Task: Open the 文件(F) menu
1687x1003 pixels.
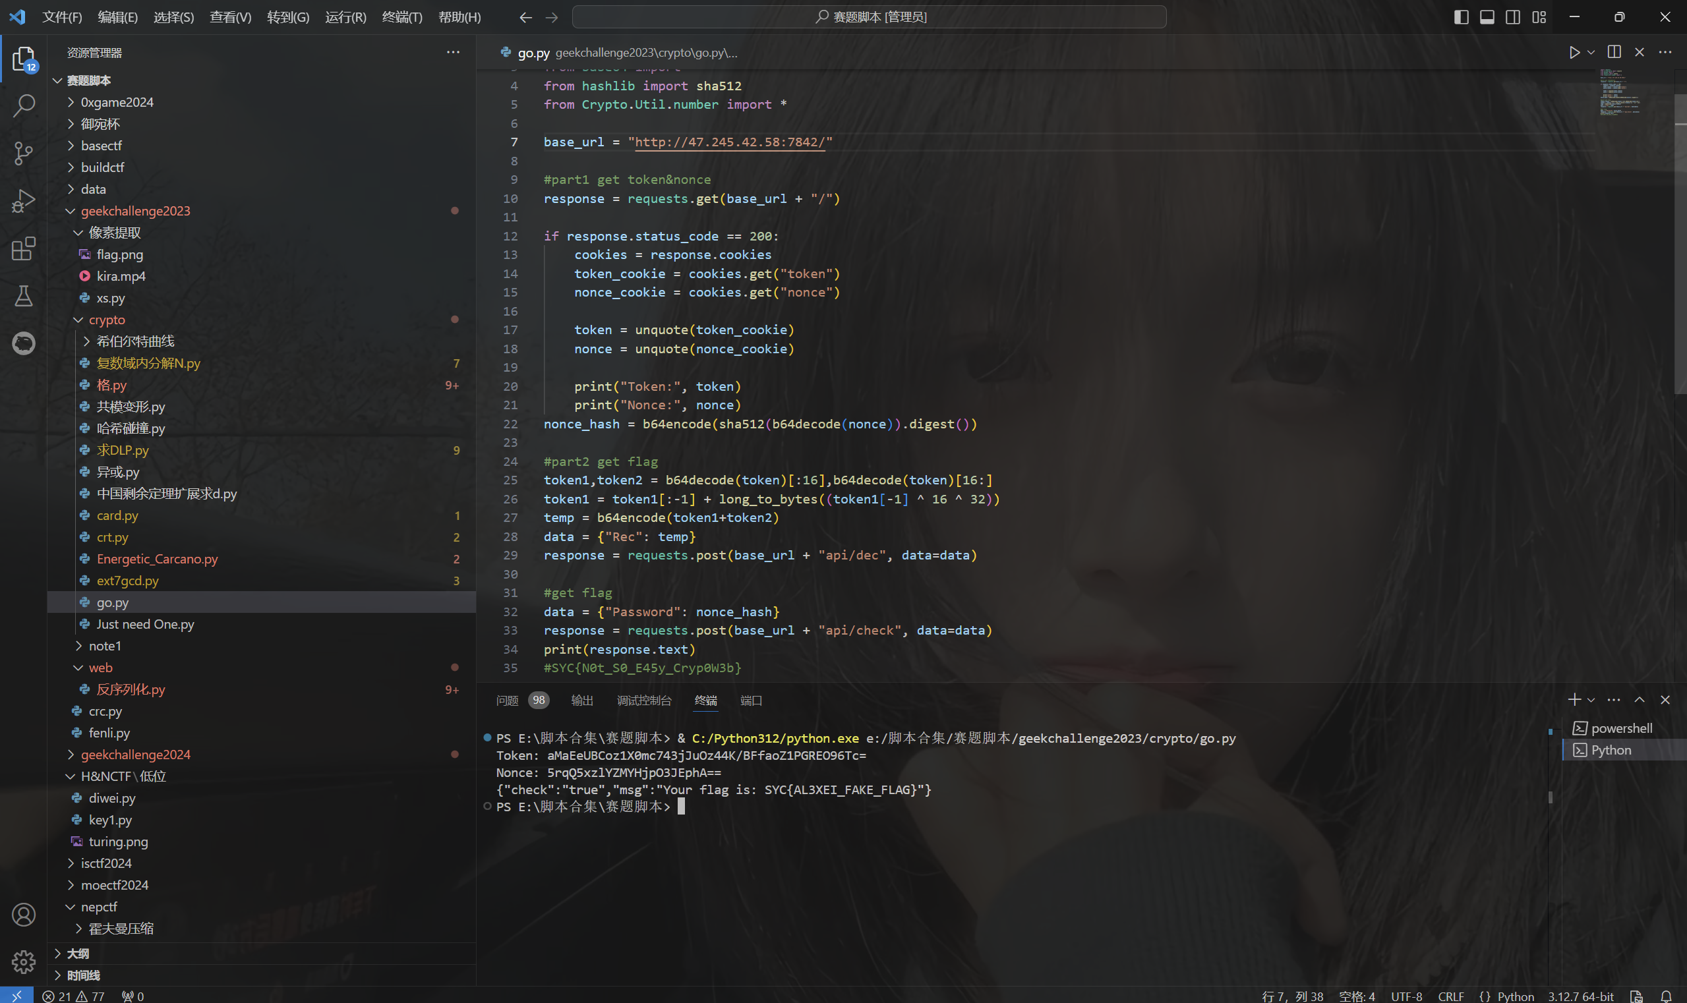Action: coord(62,17)
